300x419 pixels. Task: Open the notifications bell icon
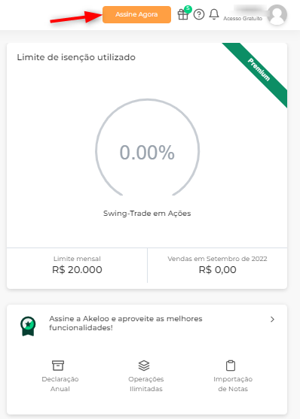pos(214,14)
